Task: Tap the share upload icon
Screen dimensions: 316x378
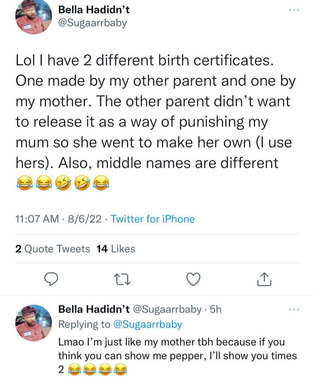Action: point(265,279)
